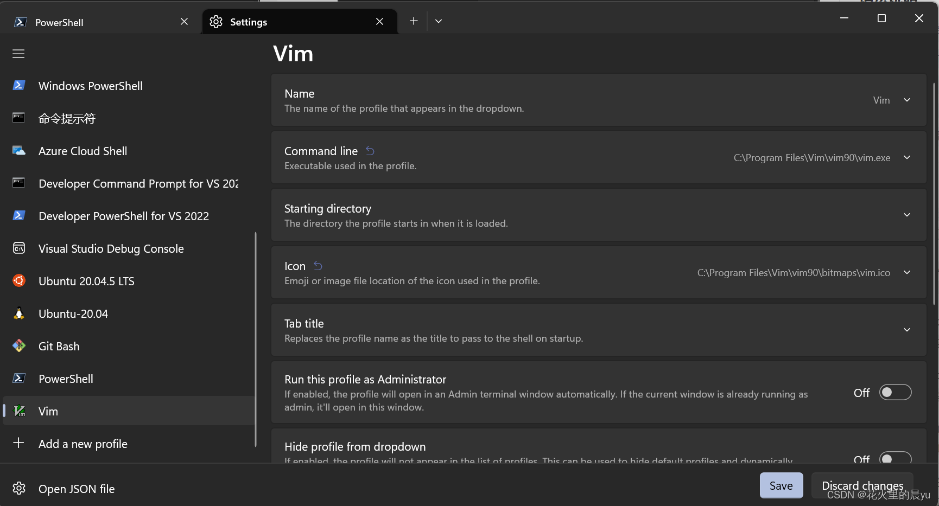Click the Open JSON file gear icon

[19, 488]
